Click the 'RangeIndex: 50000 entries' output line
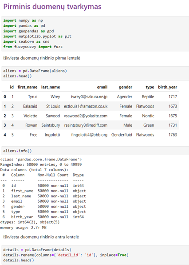 [x=41, y=165]
